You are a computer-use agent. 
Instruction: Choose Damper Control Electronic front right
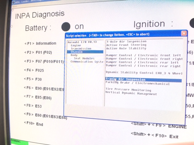[x=144, y=59]
